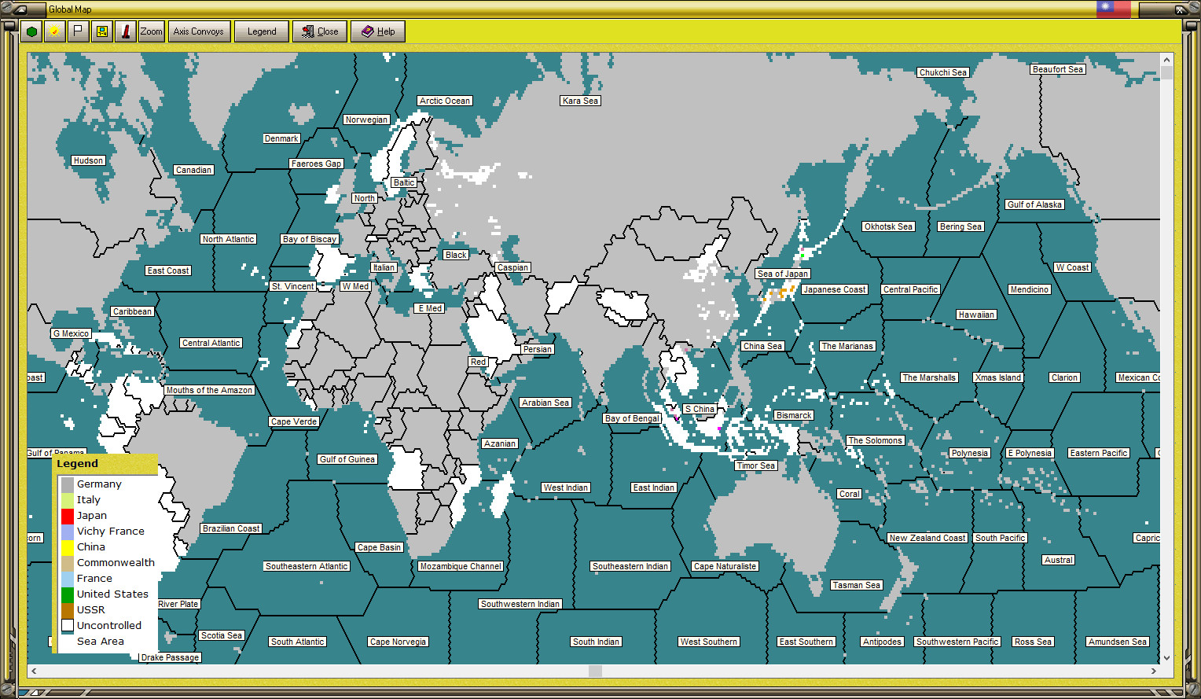Viewport: 1201px width, 699px height.
Task: Click the green hexagon toolbar icon
Action: (31, 31)
